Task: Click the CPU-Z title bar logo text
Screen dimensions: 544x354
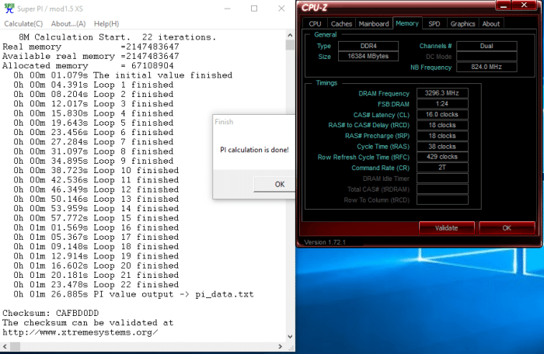Action: [x=314, y=7]
